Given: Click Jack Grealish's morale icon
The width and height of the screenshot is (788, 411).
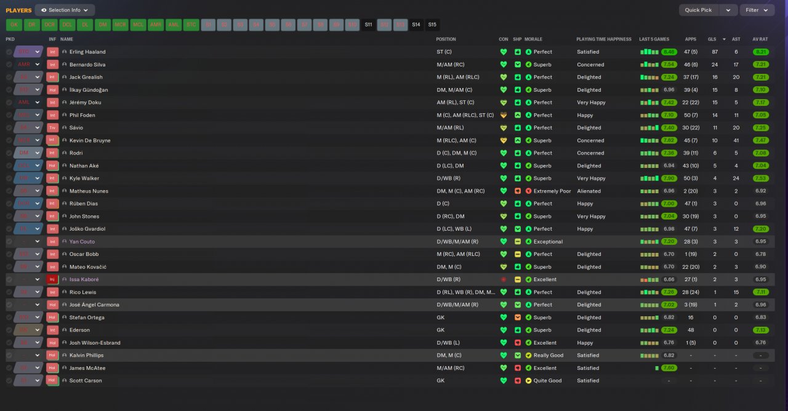Looking at the screenshot, I should (x=528, y=77).
